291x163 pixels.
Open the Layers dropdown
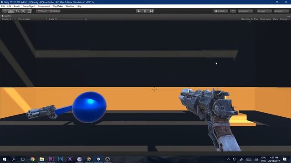click(x=264, y=11)
